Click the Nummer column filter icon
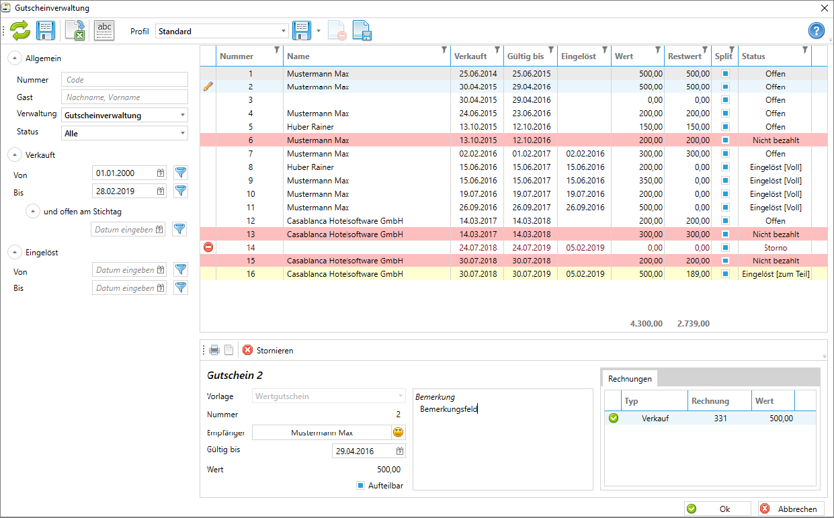Screen dimensions: 834x518 [x=277, y=50]
